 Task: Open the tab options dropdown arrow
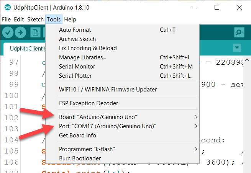pos(237,47)
